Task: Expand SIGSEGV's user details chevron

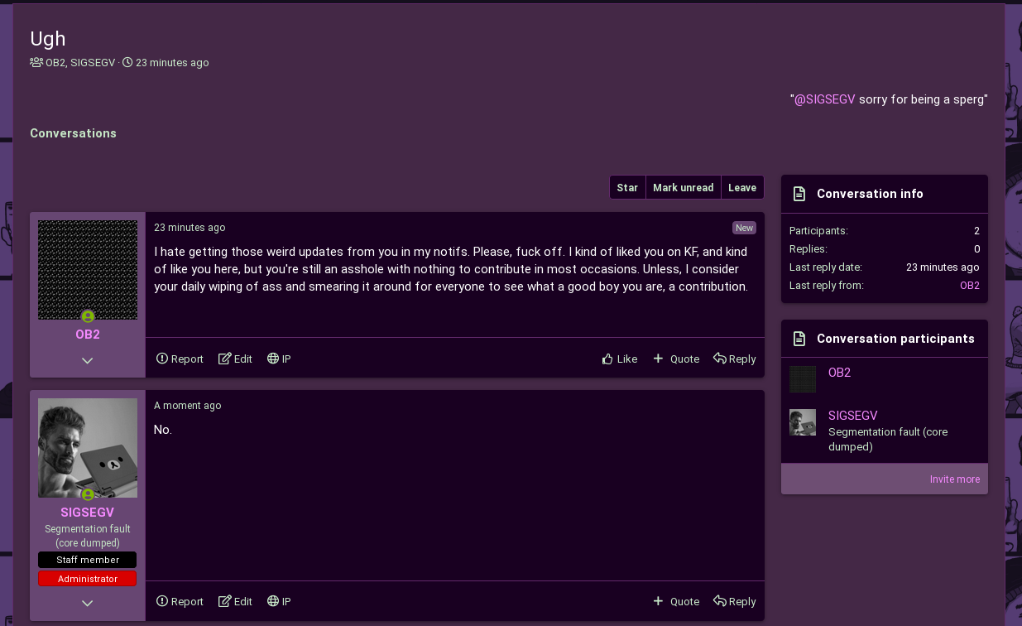Action: point(88,603)
